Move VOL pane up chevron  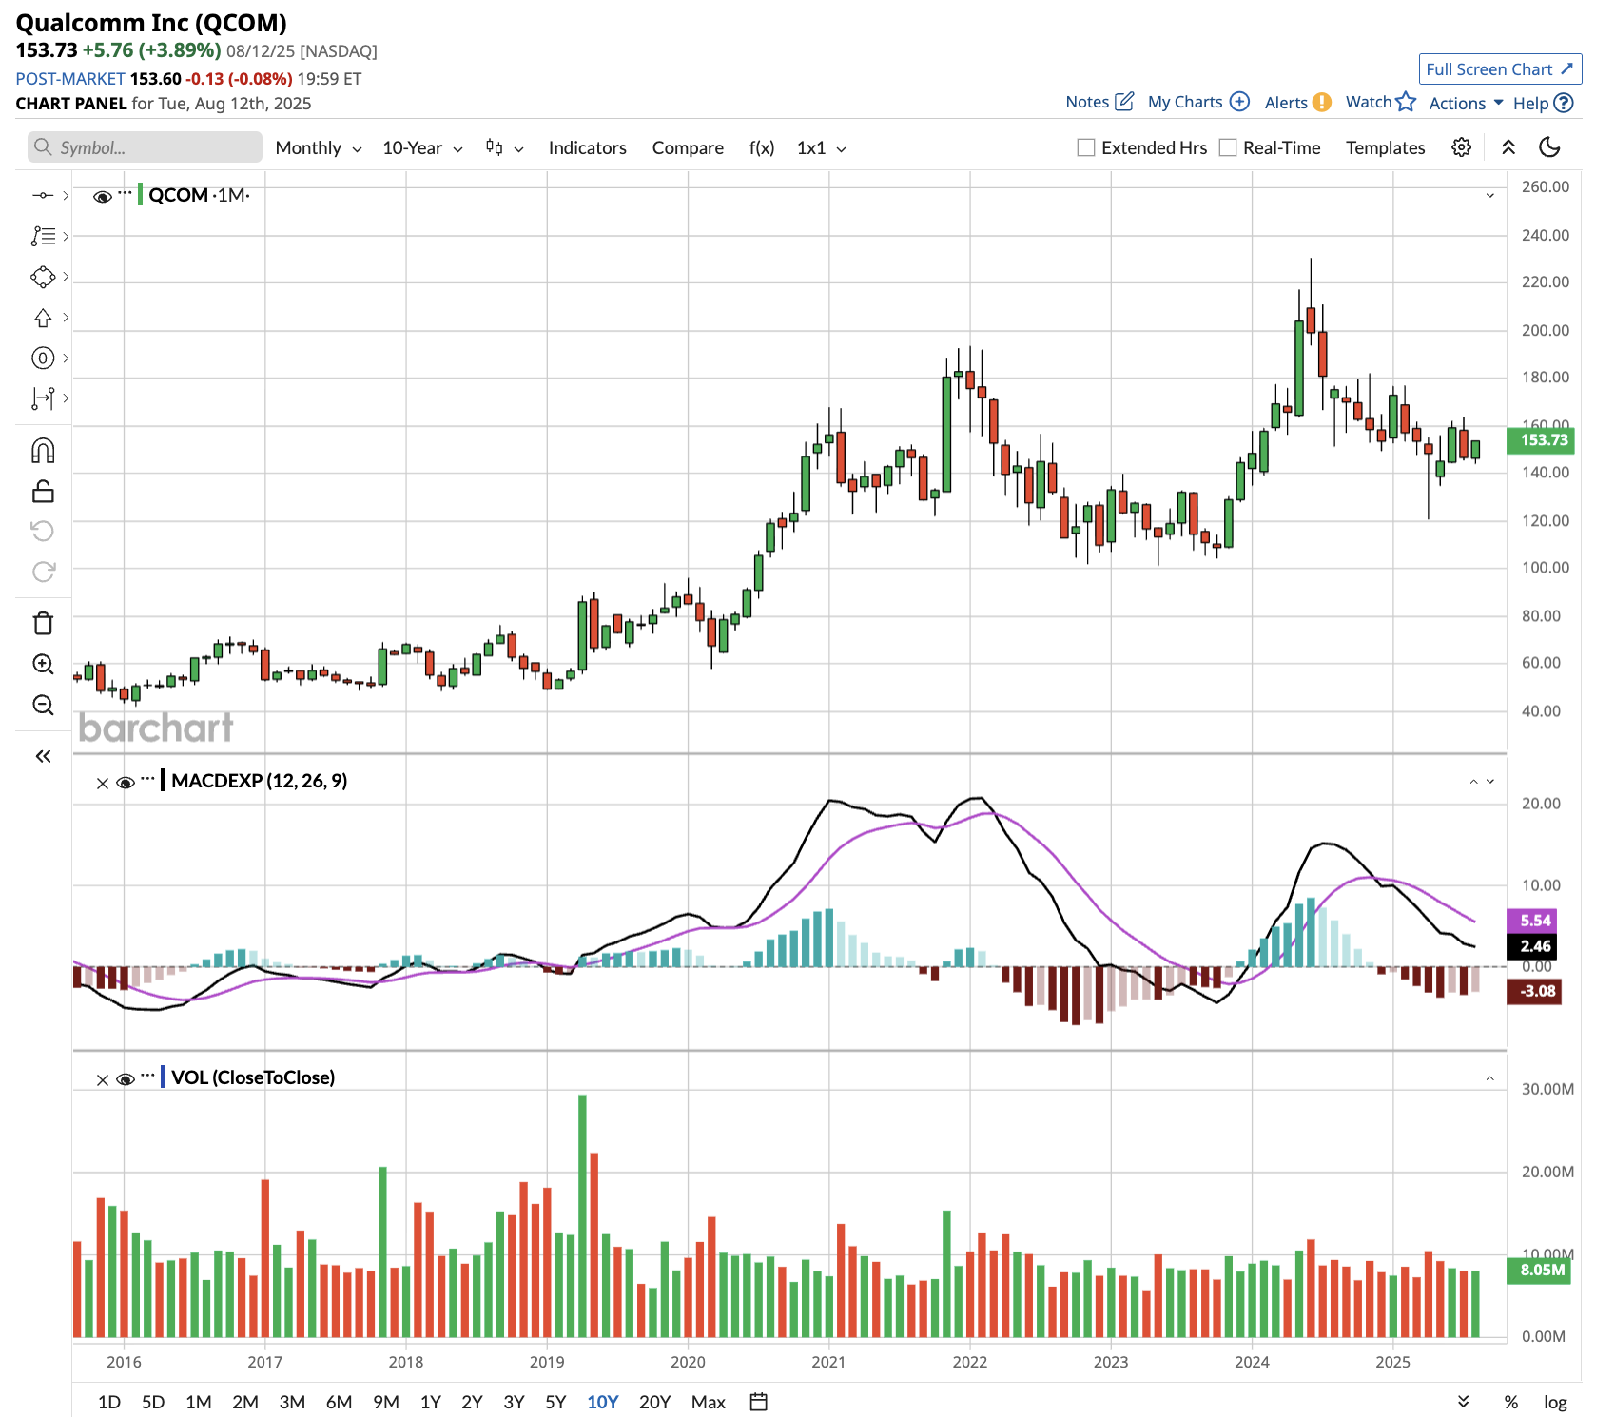pyautogui.click(x=1490, y=1078)
